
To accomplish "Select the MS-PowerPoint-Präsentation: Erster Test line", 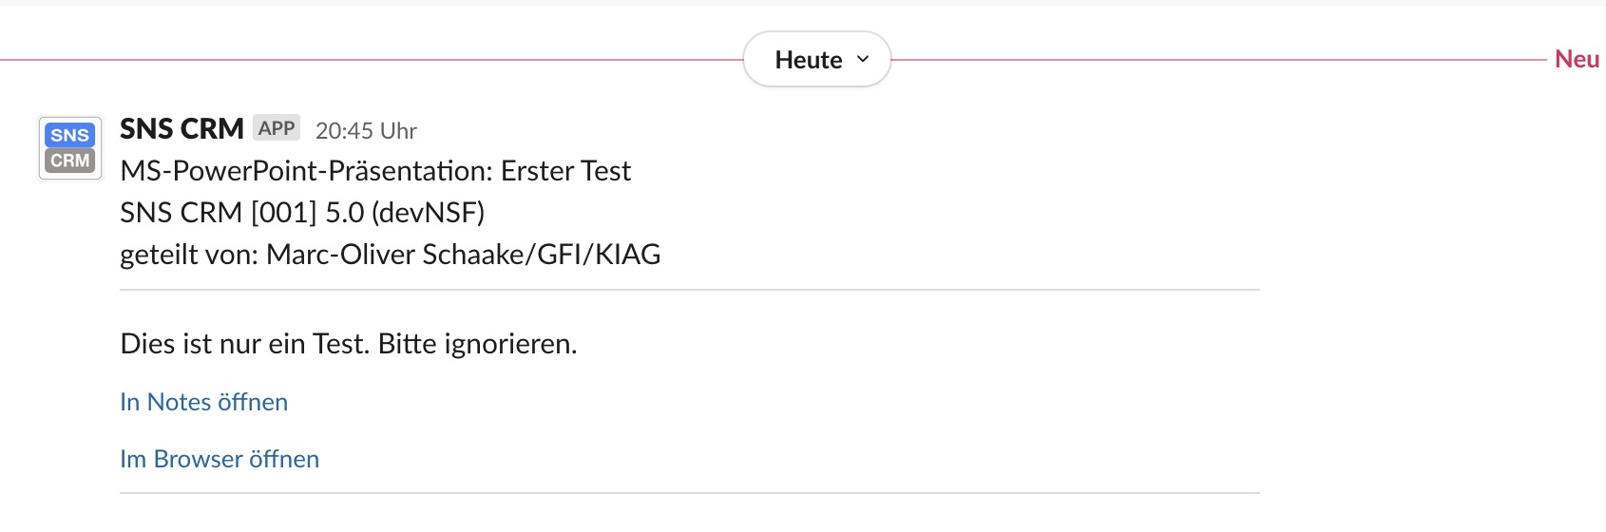I will pos(375,171).
